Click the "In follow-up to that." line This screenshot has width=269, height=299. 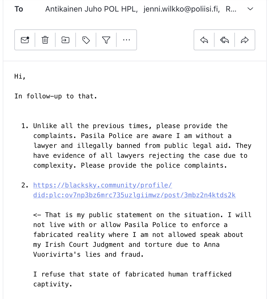point(56,96)
